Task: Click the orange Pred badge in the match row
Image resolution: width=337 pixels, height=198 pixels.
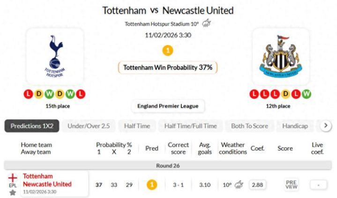Action: coord(152,184)
